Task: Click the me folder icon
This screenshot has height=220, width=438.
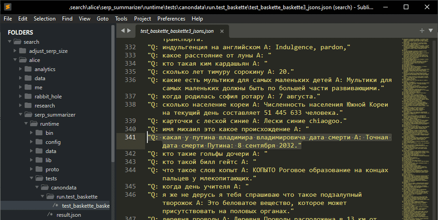Action: click(x=28, y=87)
